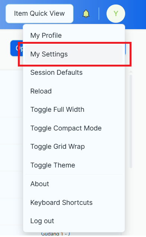Image resolution: width=146 pixels, height=237 pixels.
Task: Click the partially hidden blue button
Action: click(16, 48)
